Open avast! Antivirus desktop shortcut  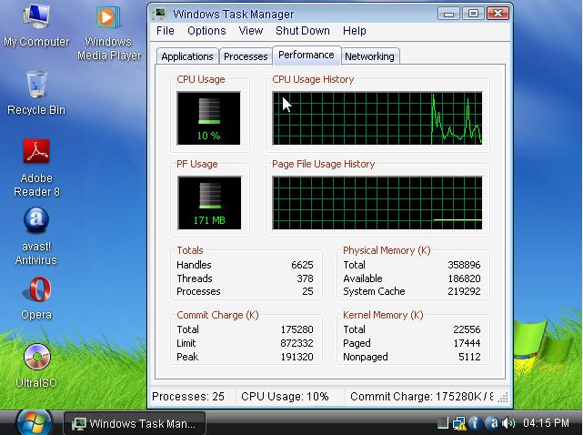tap(36, 221)
